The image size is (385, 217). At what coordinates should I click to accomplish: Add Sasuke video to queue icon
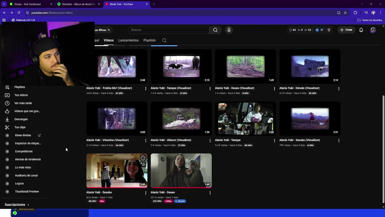pyautogui.click(x=143, y=164)
